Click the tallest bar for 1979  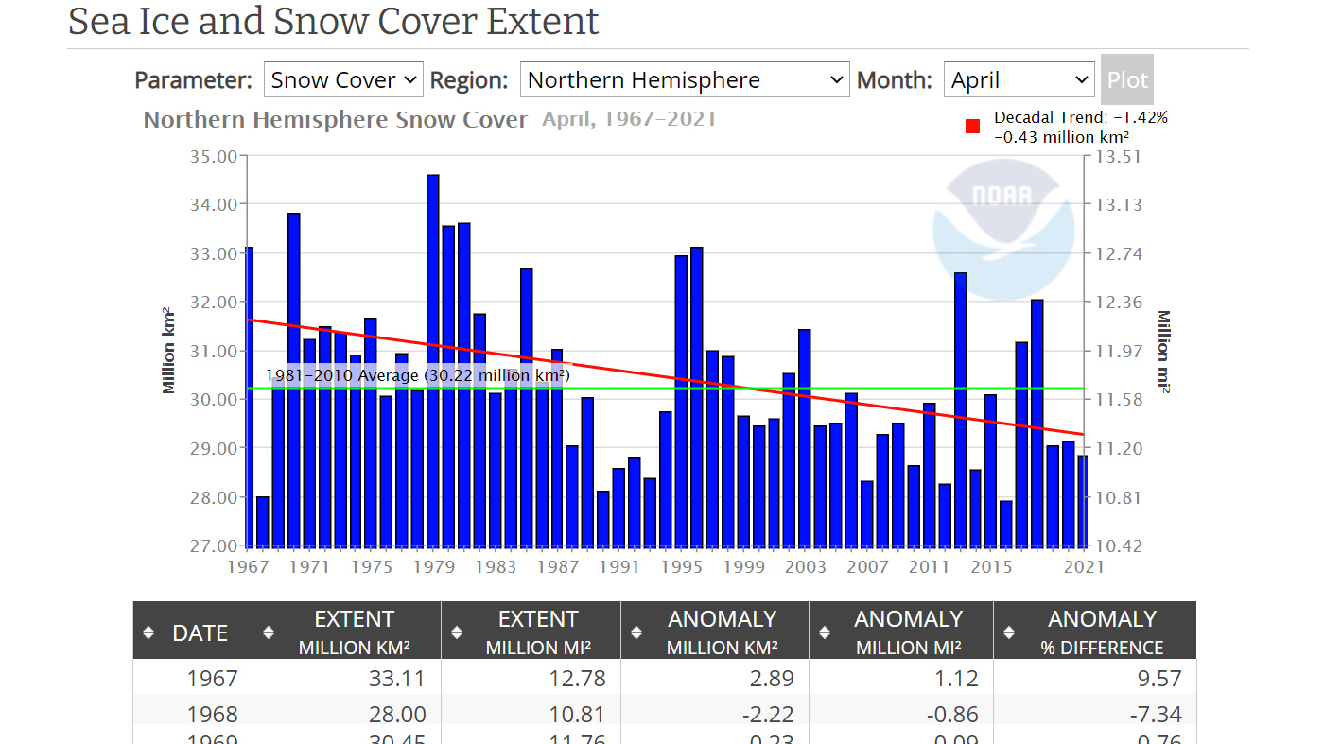tap(433, 359)
